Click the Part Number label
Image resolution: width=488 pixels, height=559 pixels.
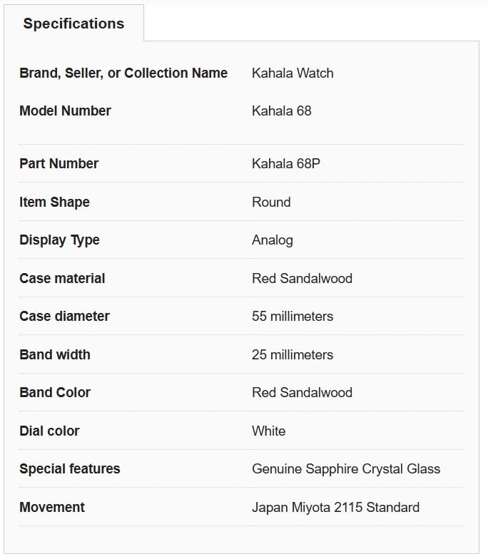tap(59, 163)
